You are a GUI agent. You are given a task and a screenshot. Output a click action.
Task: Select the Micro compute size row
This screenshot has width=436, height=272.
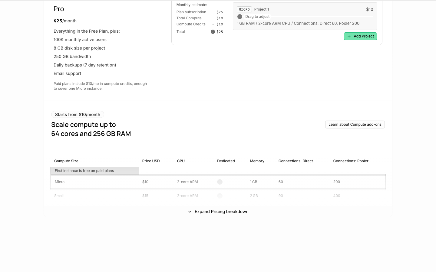click(x=218, y=182)
